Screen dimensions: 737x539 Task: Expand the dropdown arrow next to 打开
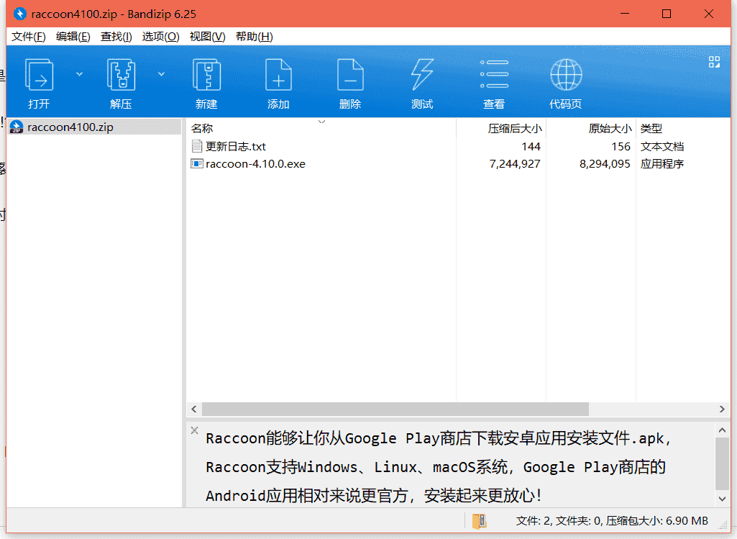pyautogui.click(x=79, y=74)
